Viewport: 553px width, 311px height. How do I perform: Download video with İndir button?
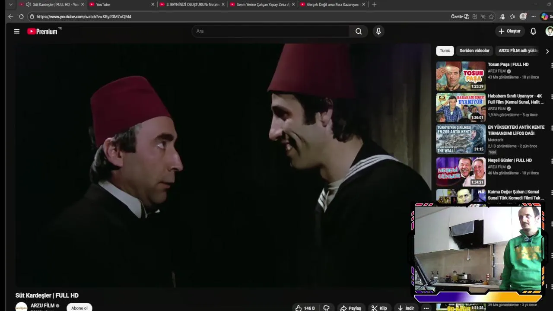(406, 308)
